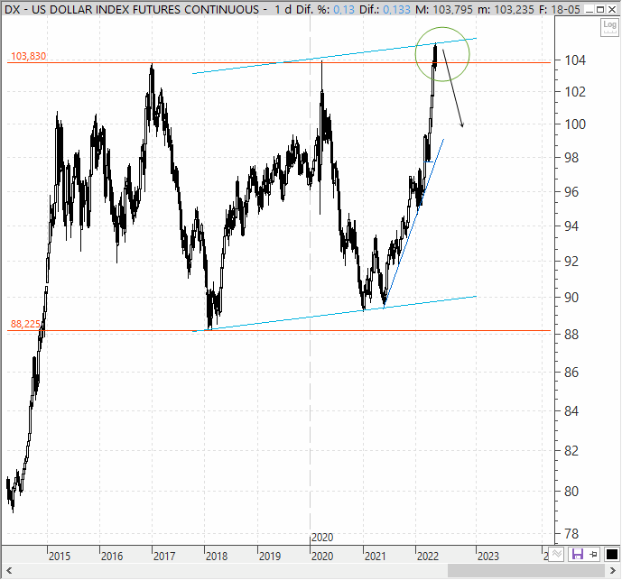Click the 2016 time axis label
The image size is (622, 580).
[x=112, y=557]
